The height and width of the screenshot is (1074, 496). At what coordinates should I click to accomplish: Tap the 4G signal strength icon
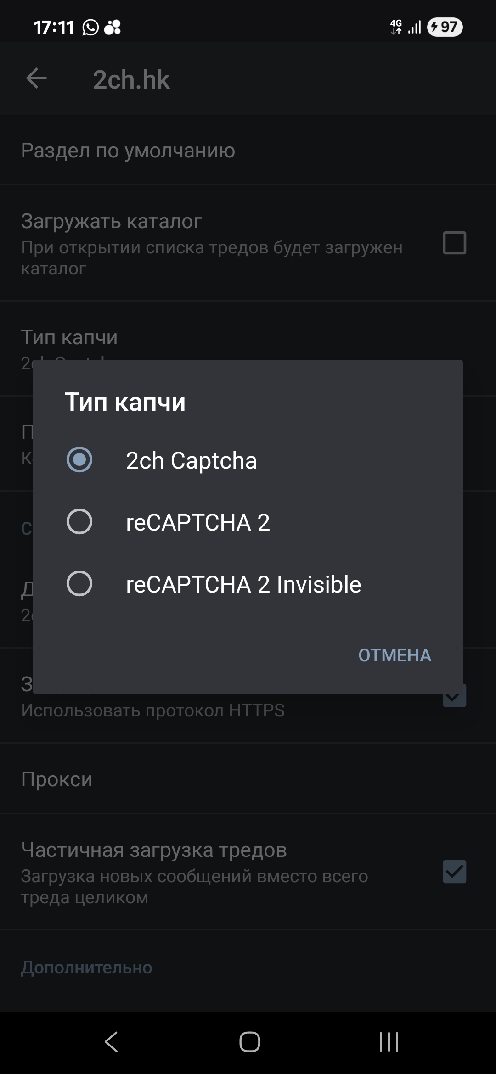(406, 27)
